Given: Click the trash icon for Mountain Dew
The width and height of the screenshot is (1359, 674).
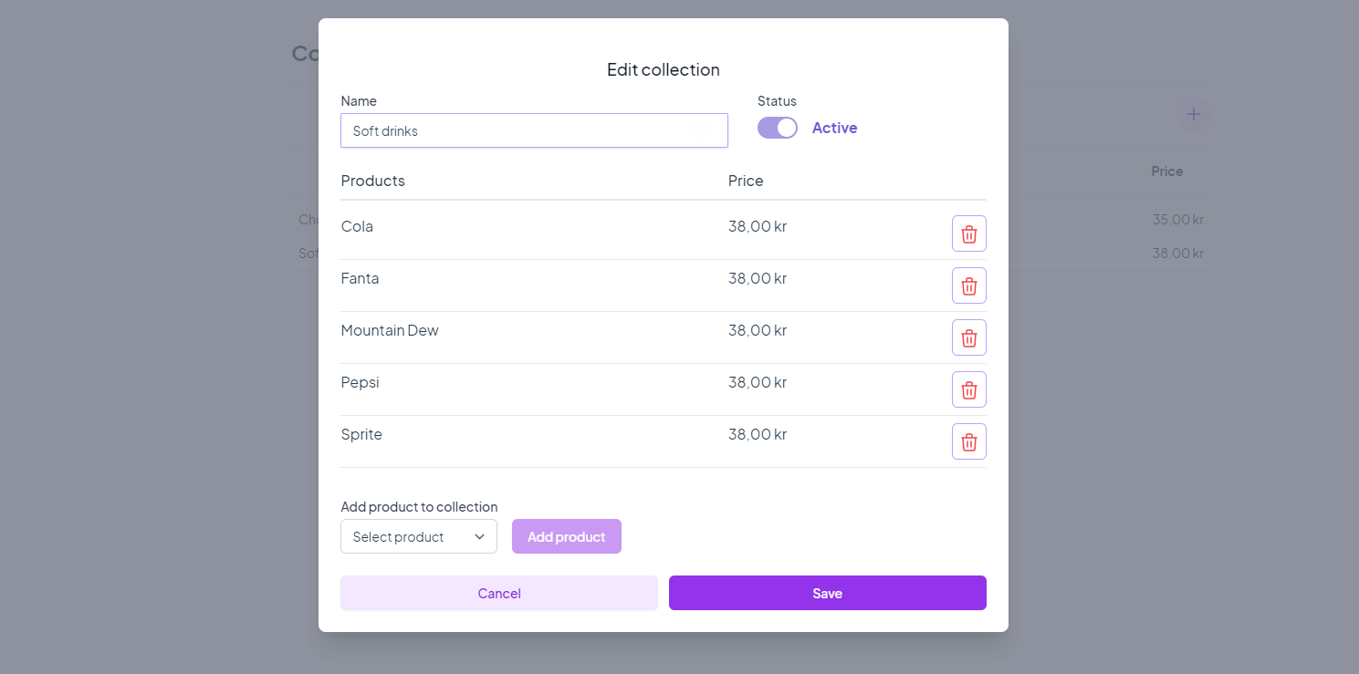Looking at the screenshot, I should 968,337.
